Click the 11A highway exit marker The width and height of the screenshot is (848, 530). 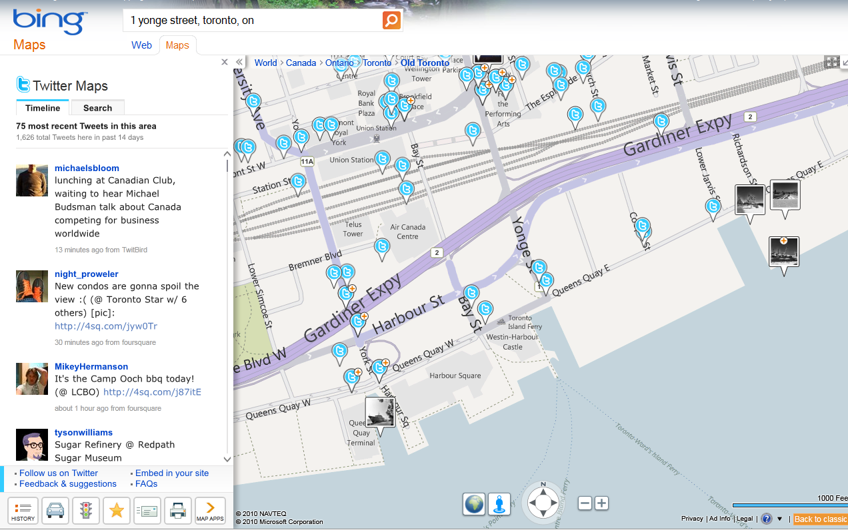307,161
